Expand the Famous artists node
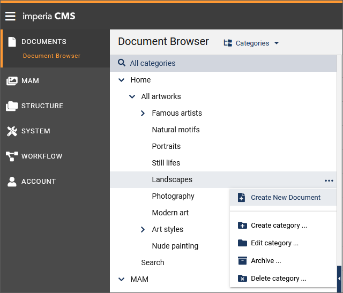 [x=143, y=113]
